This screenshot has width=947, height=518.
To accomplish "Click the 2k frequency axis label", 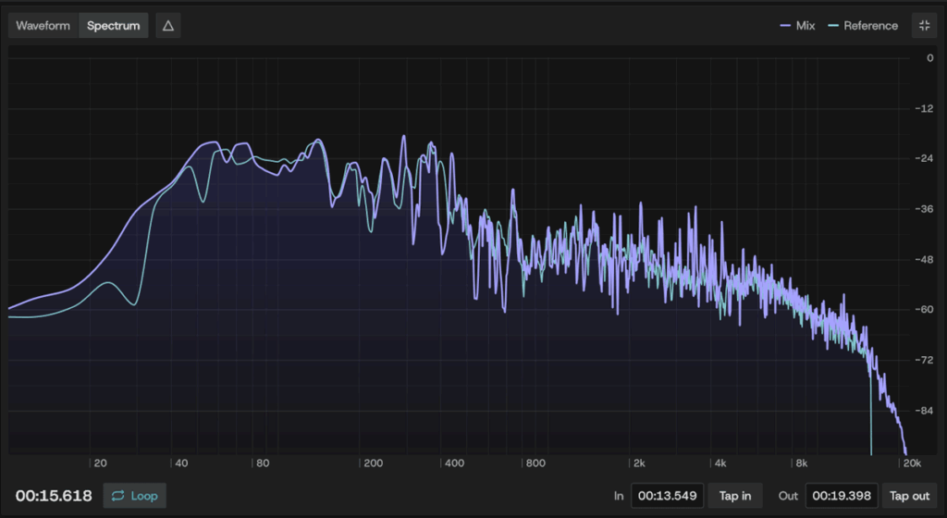I will (x=639, y=463).
